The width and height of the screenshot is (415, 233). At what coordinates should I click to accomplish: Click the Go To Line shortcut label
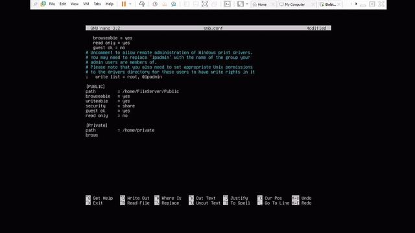[x=277, y=203]
